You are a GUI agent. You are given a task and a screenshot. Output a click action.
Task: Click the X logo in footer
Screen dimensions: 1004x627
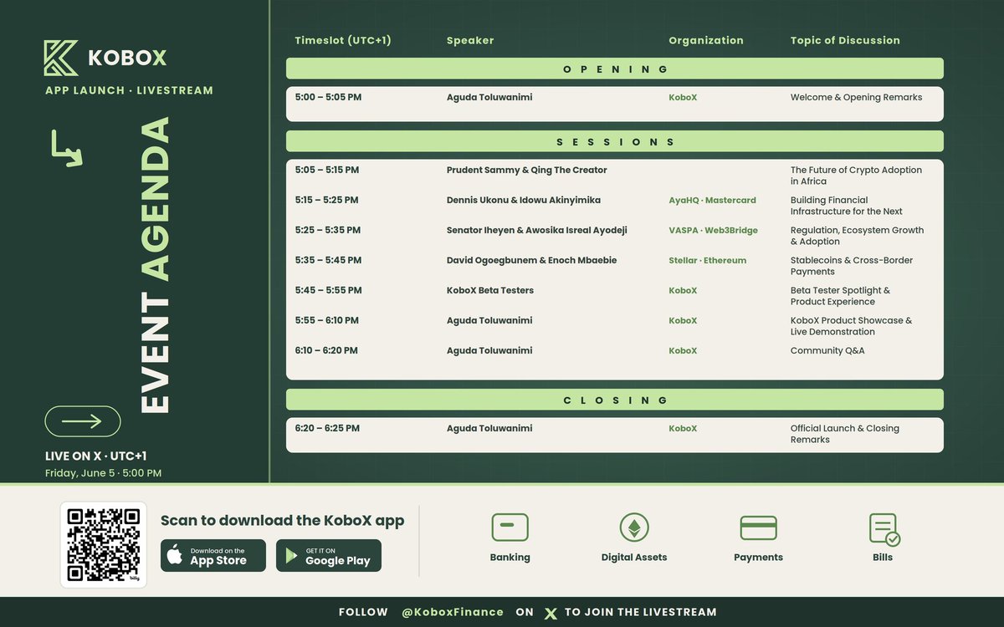click(x=550, y=613)
